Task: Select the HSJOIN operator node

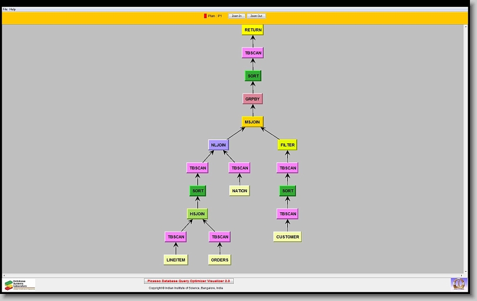Action: click(x=197, y=214)
